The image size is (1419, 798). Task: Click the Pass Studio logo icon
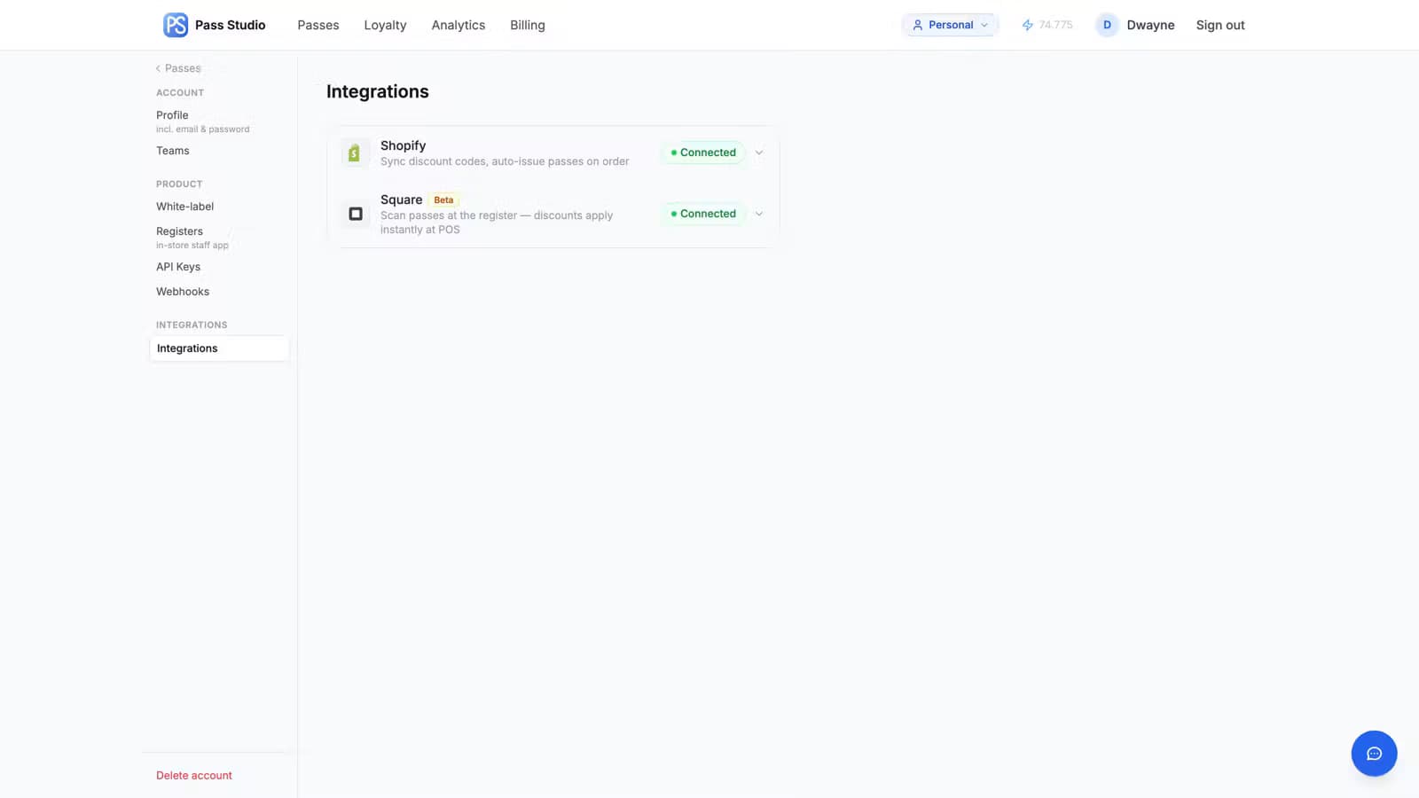coord(176,25)
